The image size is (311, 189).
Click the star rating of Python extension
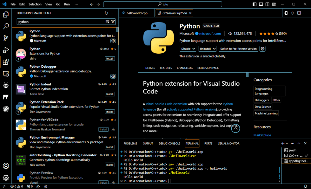pyautogui.click(x=273, y=34)
